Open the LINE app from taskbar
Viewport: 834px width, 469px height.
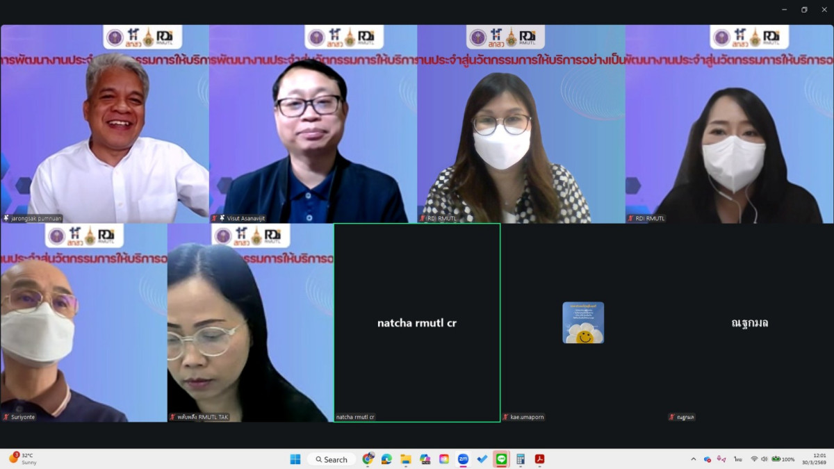[x=501, y=459]
